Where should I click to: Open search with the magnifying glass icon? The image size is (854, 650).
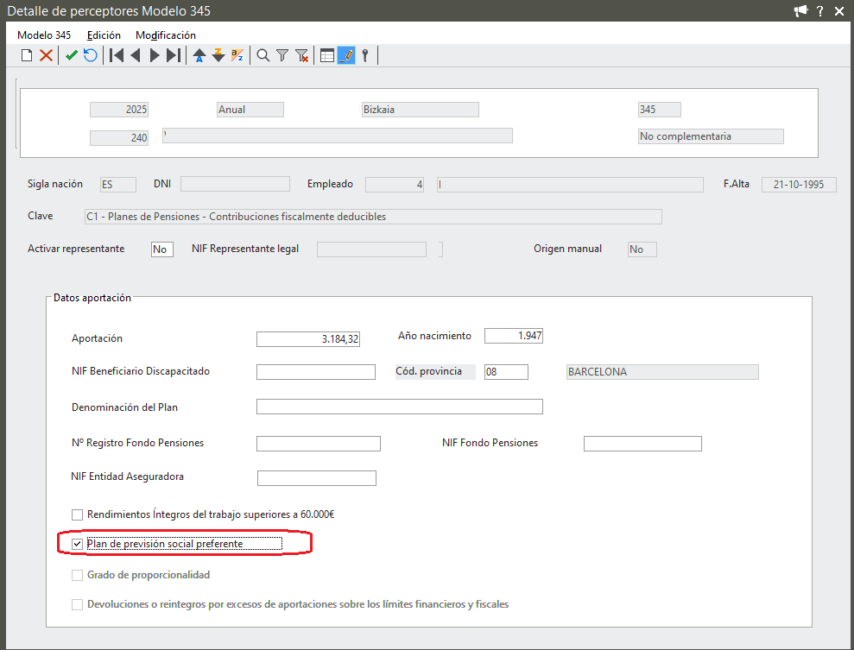(263, 56)
